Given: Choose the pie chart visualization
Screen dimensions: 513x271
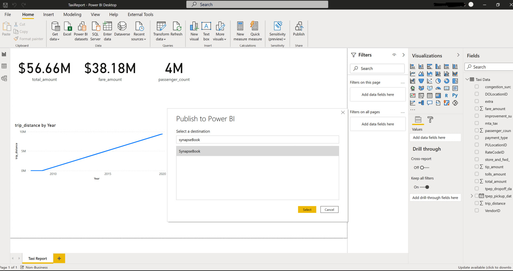Looking at the screenshot, I should [x=438, y=81].
